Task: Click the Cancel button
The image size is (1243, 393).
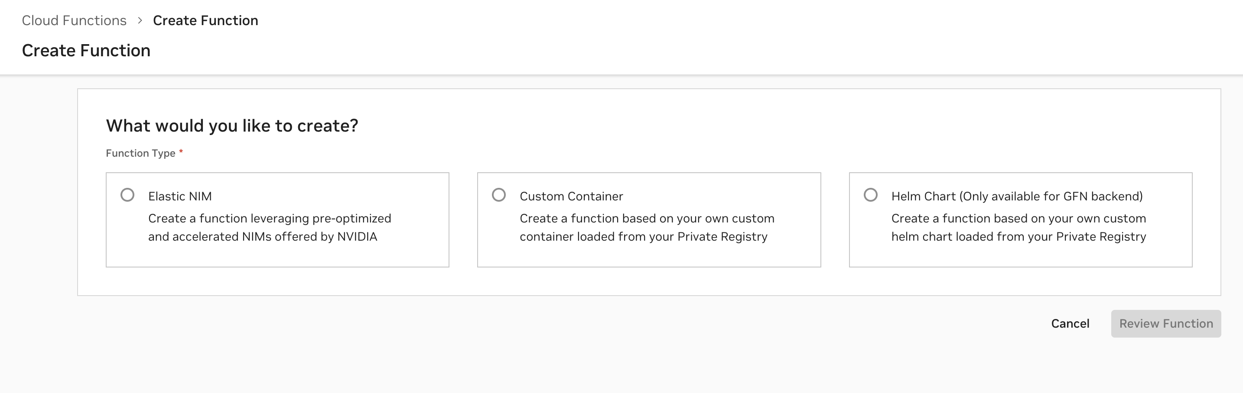Action: [x=1070, y=323]
